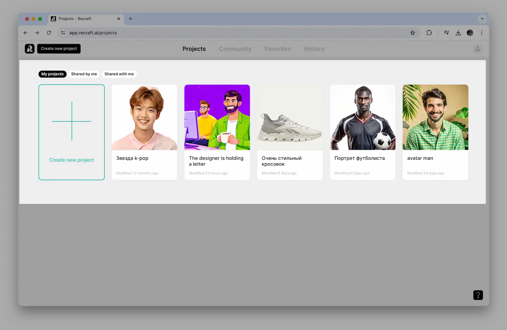This screenshot has height=330, width=507.
Task: Click the Recraft logo icon
Action: (30, 49)
